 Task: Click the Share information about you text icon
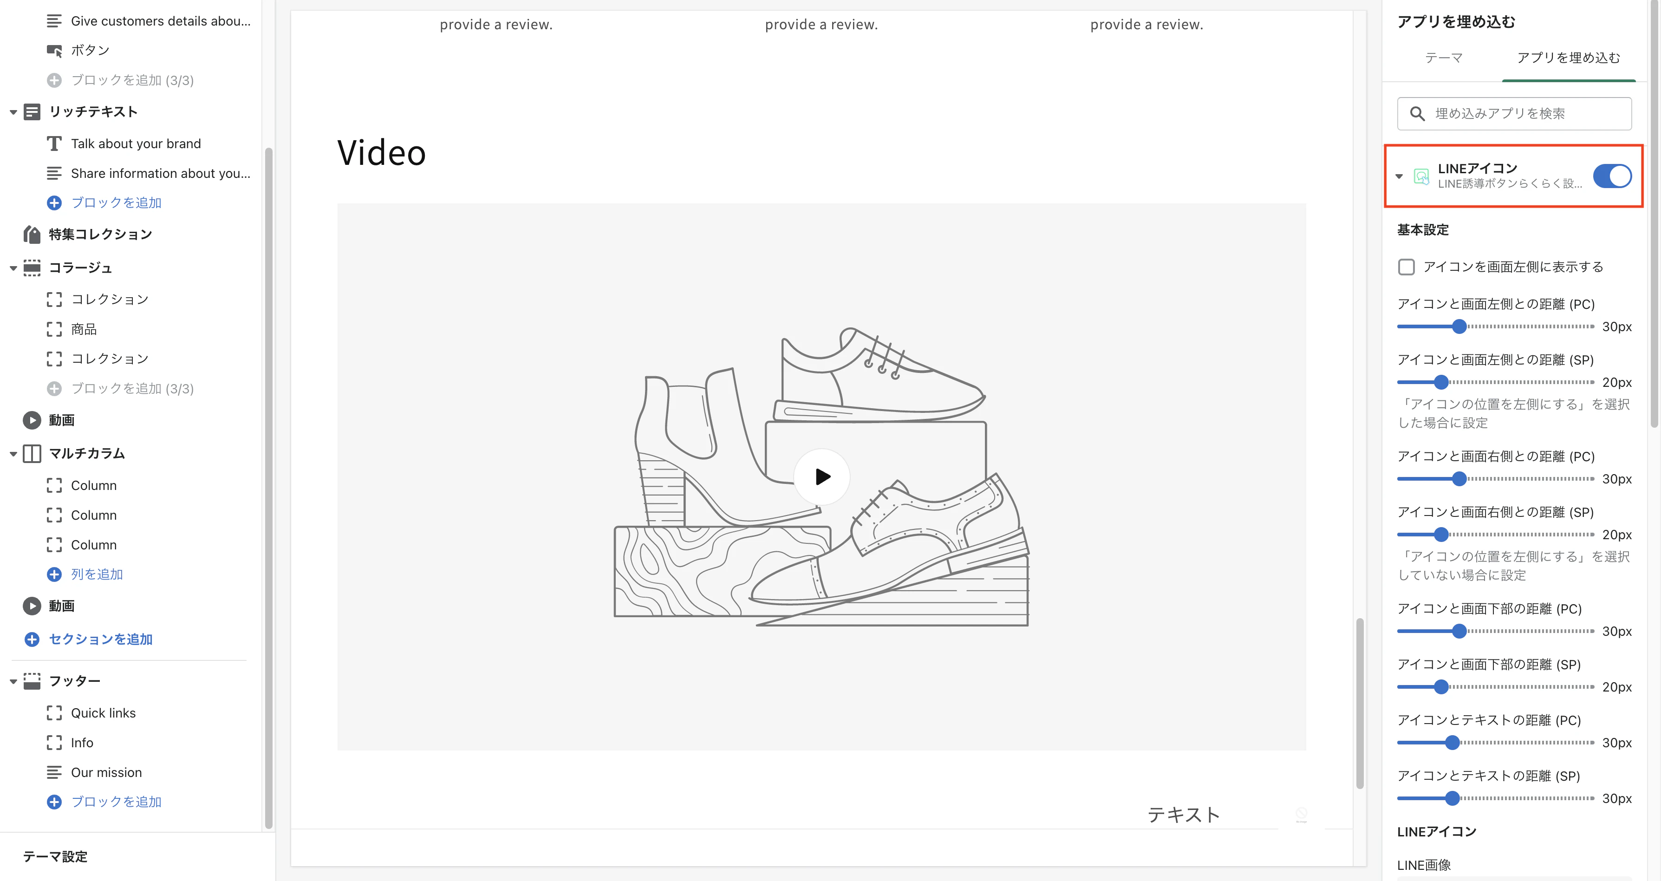pyautogui.click(x=54, y=174)
